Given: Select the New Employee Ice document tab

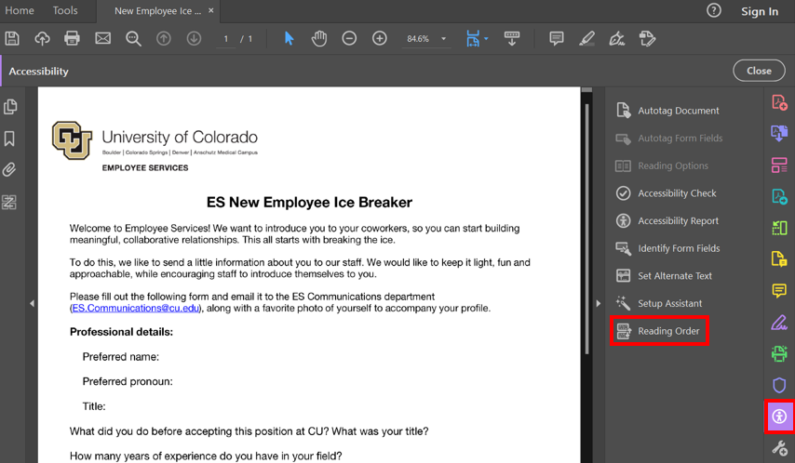Looking at the screenshot, I should 157,11.
